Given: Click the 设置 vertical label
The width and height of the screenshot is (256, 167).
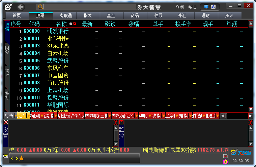Looking at the screenshot, I should tap(6, 132).
